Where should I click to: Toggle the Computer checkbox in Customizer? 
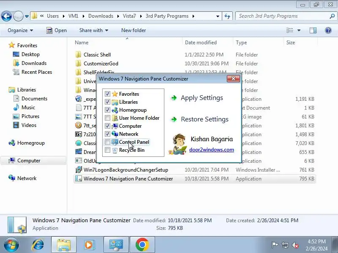107,126
